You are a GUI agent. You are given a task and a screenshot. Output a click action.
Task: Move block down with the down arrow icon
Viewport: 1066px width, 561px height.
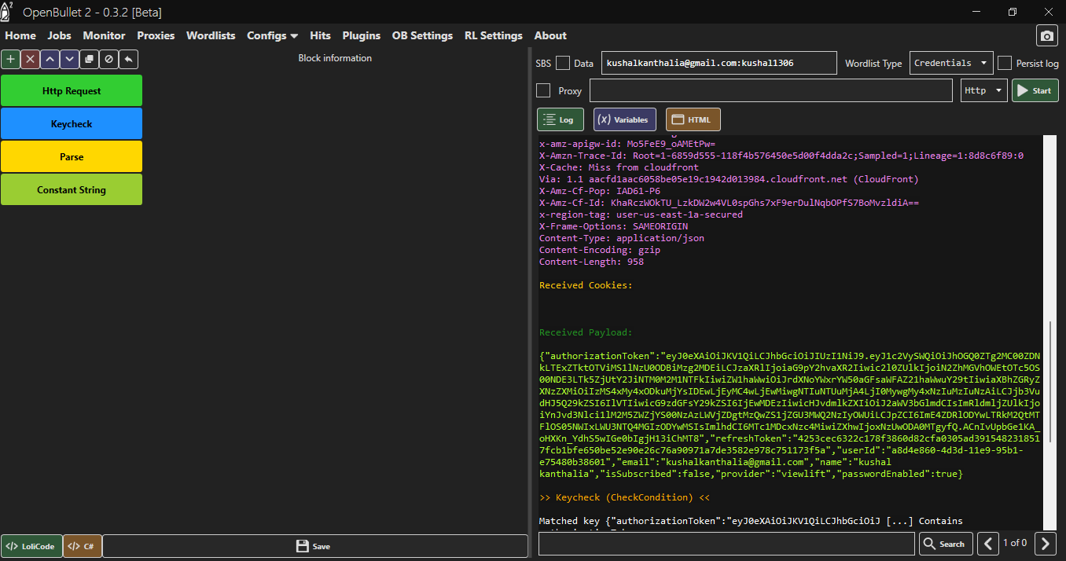pos(69,59)
